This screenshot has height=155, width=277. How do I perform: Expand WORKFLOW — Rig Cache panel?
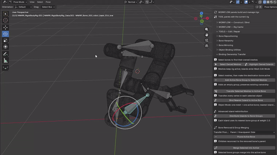[x=231, y=27]
